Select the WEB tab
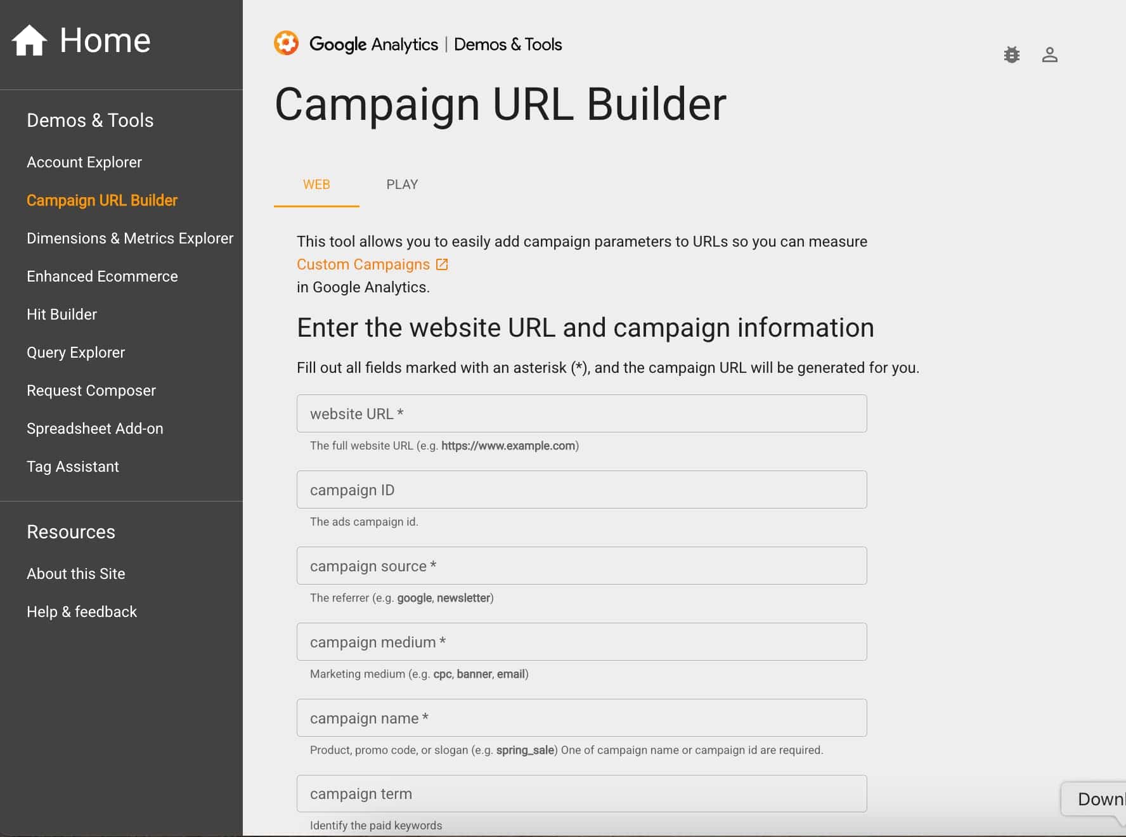Image resolution: width=1126 pixels, height=837 pixels. (x=316, y=185)
